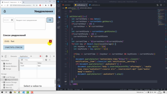Show more DevTools tabs chevron
Image resolution: width=167 pixels, height=94 pixels.
tap(31, 56)
